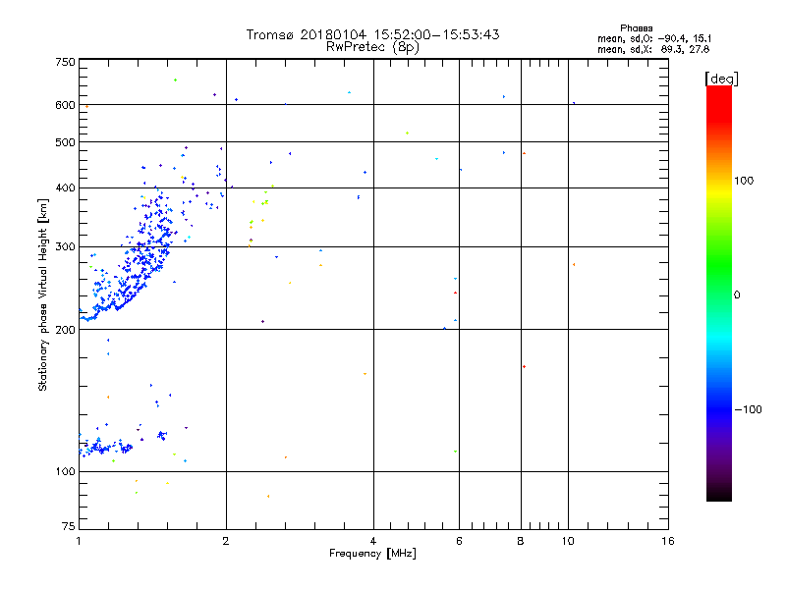Click the red data point near 8 MHz below 200 km
This screenshot has height=589, width=786.
click(524, 366)
